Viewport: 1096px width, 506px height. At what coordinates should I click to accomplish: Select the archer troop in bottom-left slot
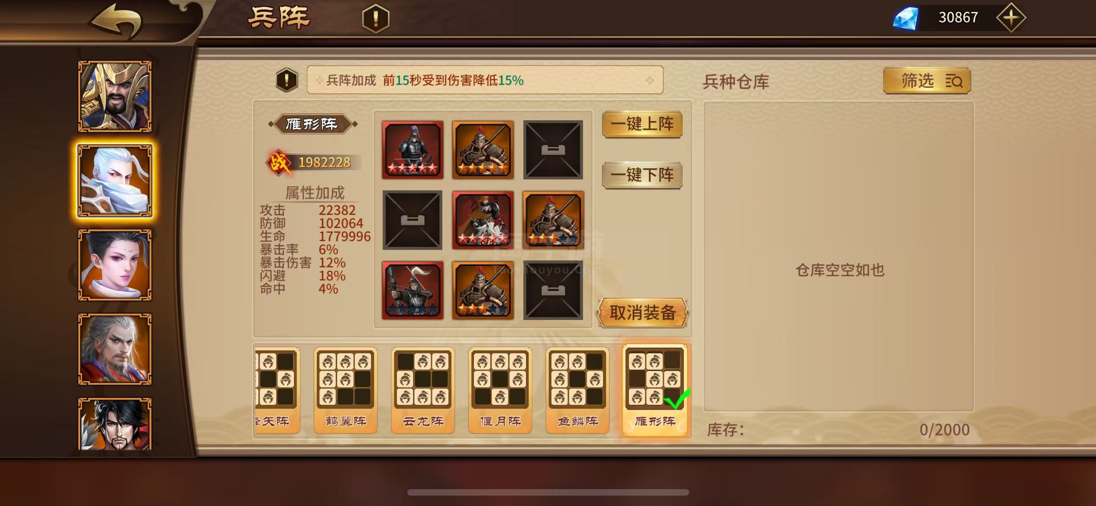click(x=412, y=290)
